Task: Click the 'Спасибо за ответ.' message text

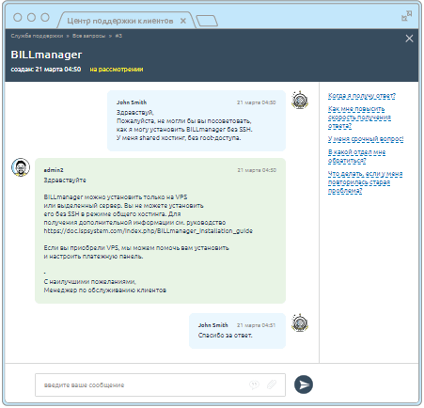Action: click(225, 336)
